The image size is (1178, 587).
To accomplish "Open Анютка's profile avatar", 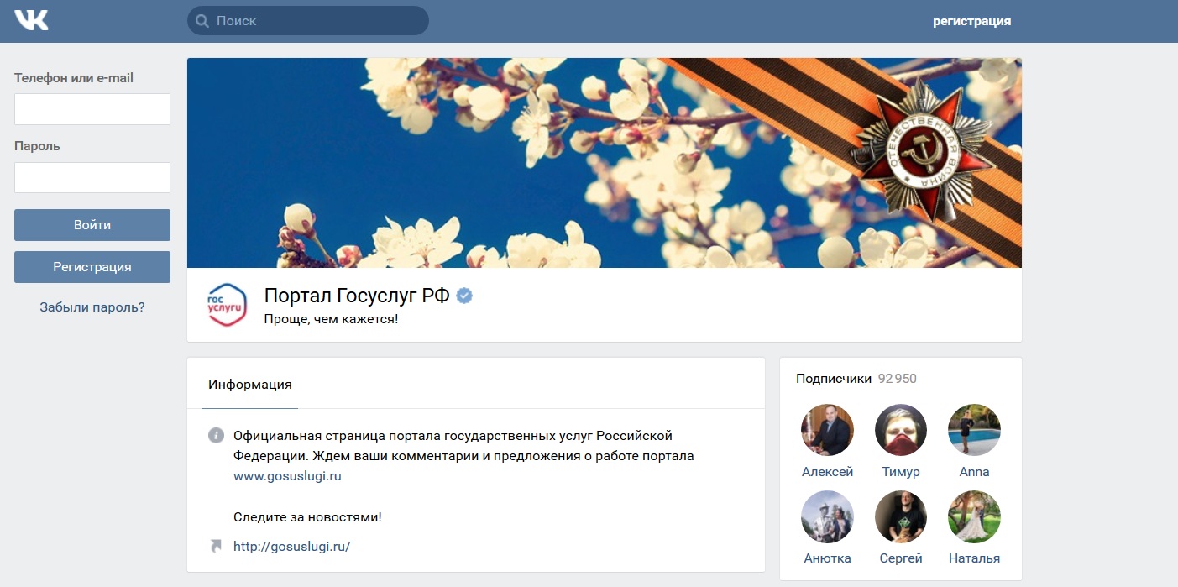I will click(827, 516).
